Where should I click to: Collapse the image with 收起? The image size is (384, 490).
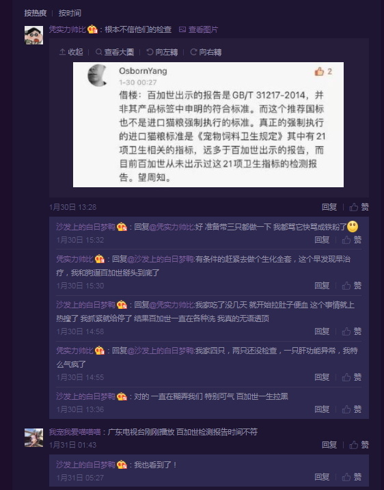click(71, 52)
